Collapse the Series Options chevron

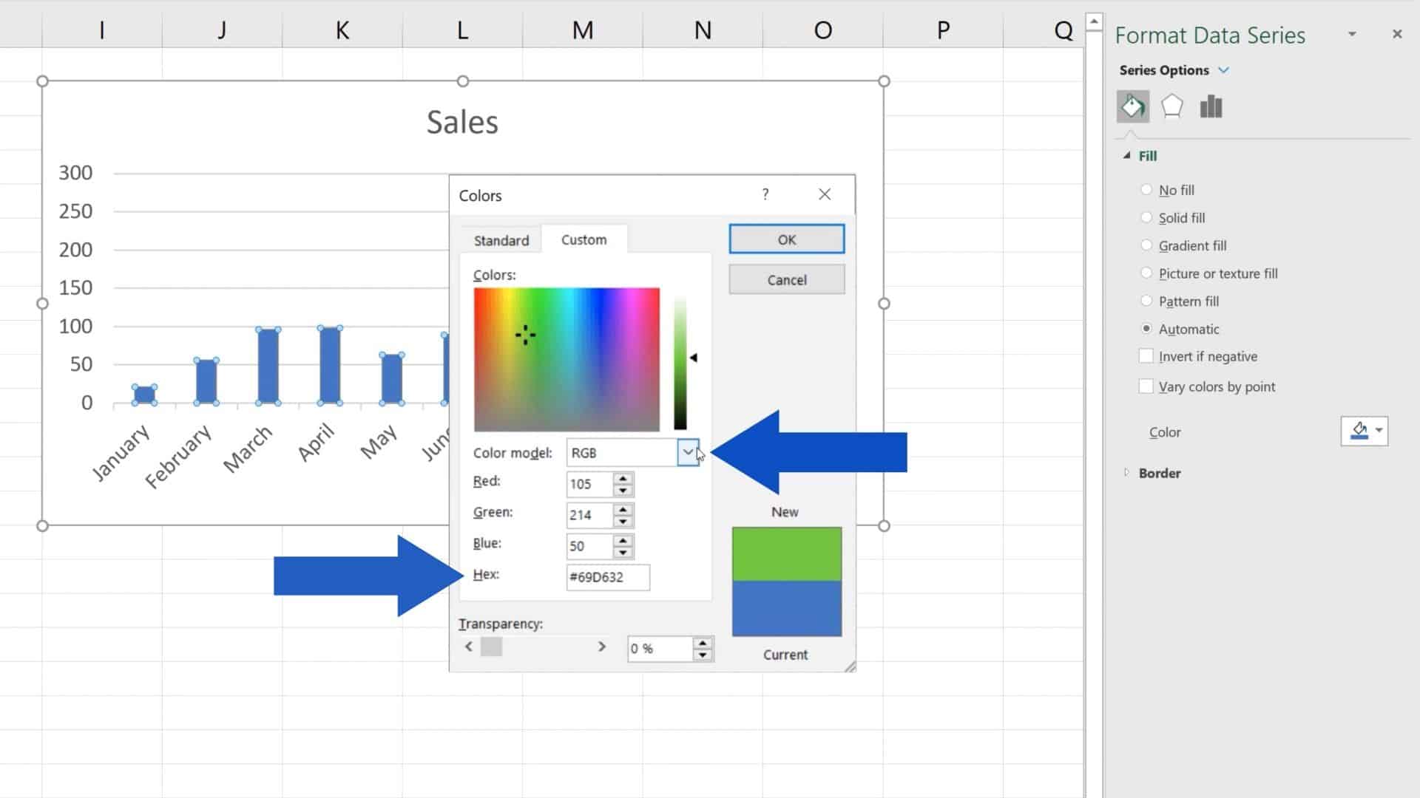coord(1225,70)
